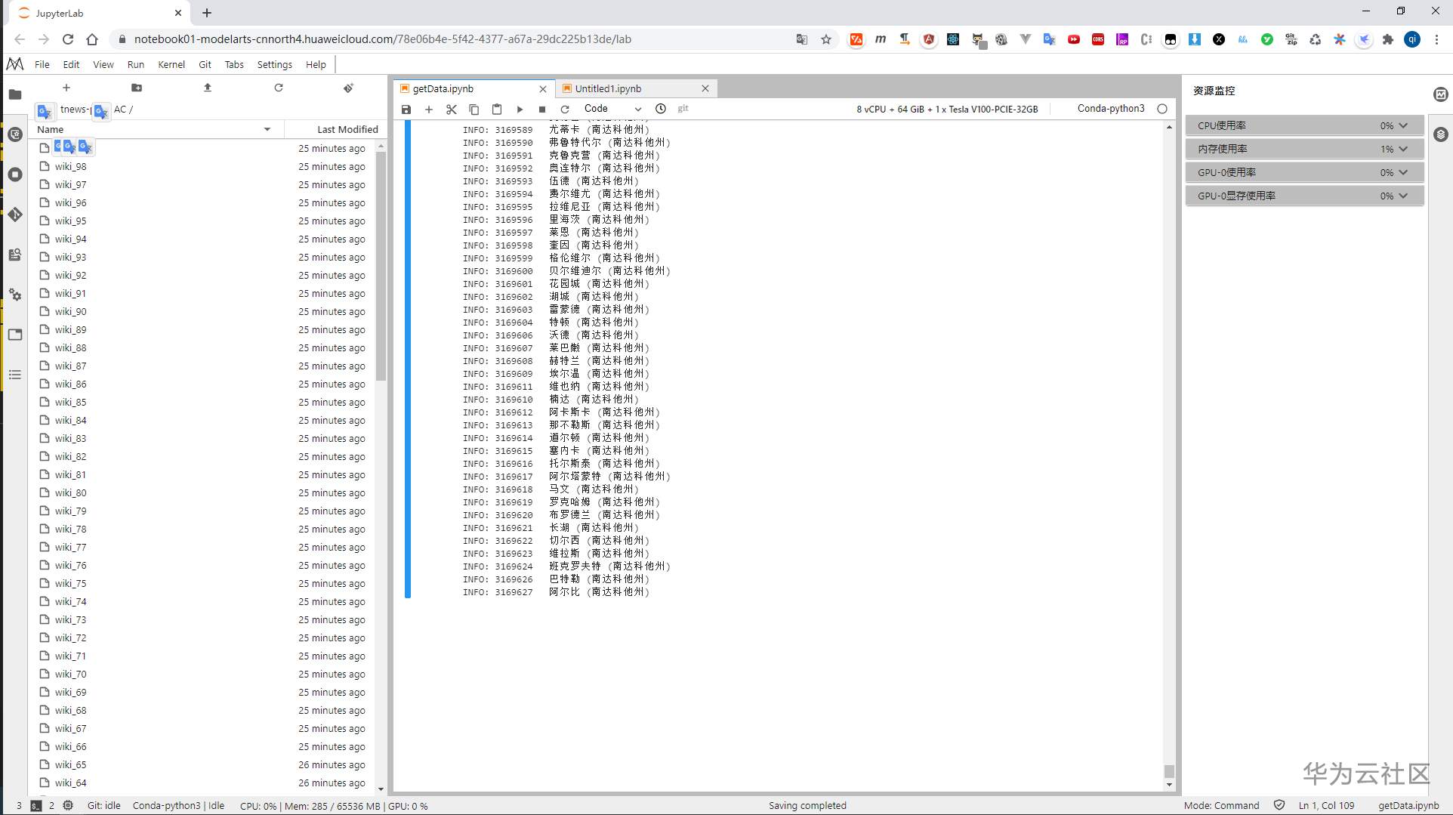The height and width of the screenshot is (815, 1453).
Task: Create a new folder in the file browser
Action: coord(137,88)
